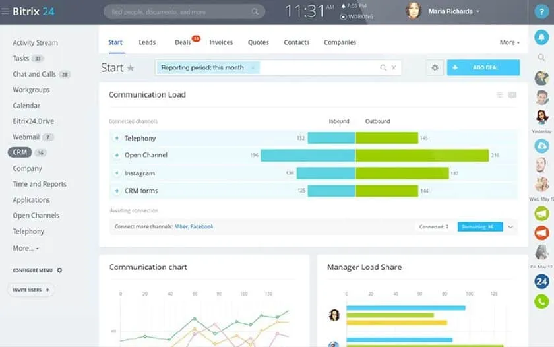Image resolution: width=554 pixels, height=347 pixels.
Task: Click the Open Channel outbound green bar
Action: (422, 156)
